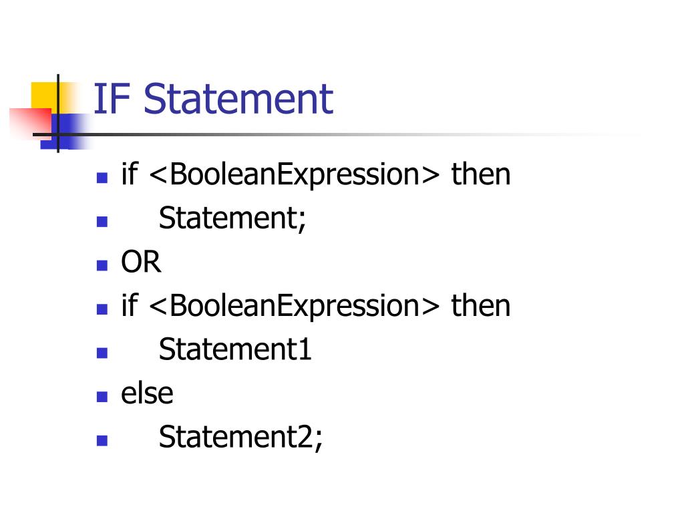Click the 'Statement;' text line
The image size is (684, 513).
pos(232,218)
